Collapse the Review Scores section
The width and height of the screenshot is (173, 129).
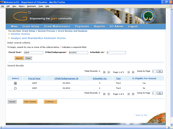(x=9, y=34)
